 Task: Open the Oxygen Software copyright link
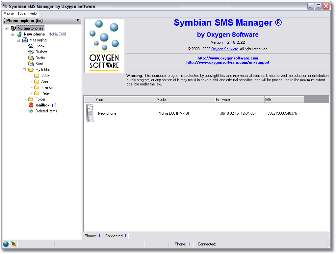tap(224, 49)
